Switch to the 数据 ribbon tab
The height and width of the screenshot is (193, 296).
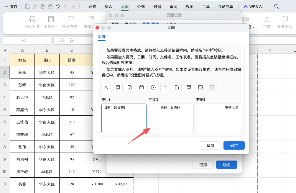pyautogui.click(x=157, y=6)
